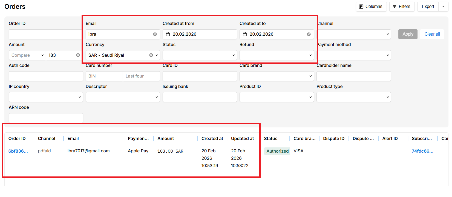Remove the SAR currency selection
This screenshot has height=197, width=452.
pos(151,55)
